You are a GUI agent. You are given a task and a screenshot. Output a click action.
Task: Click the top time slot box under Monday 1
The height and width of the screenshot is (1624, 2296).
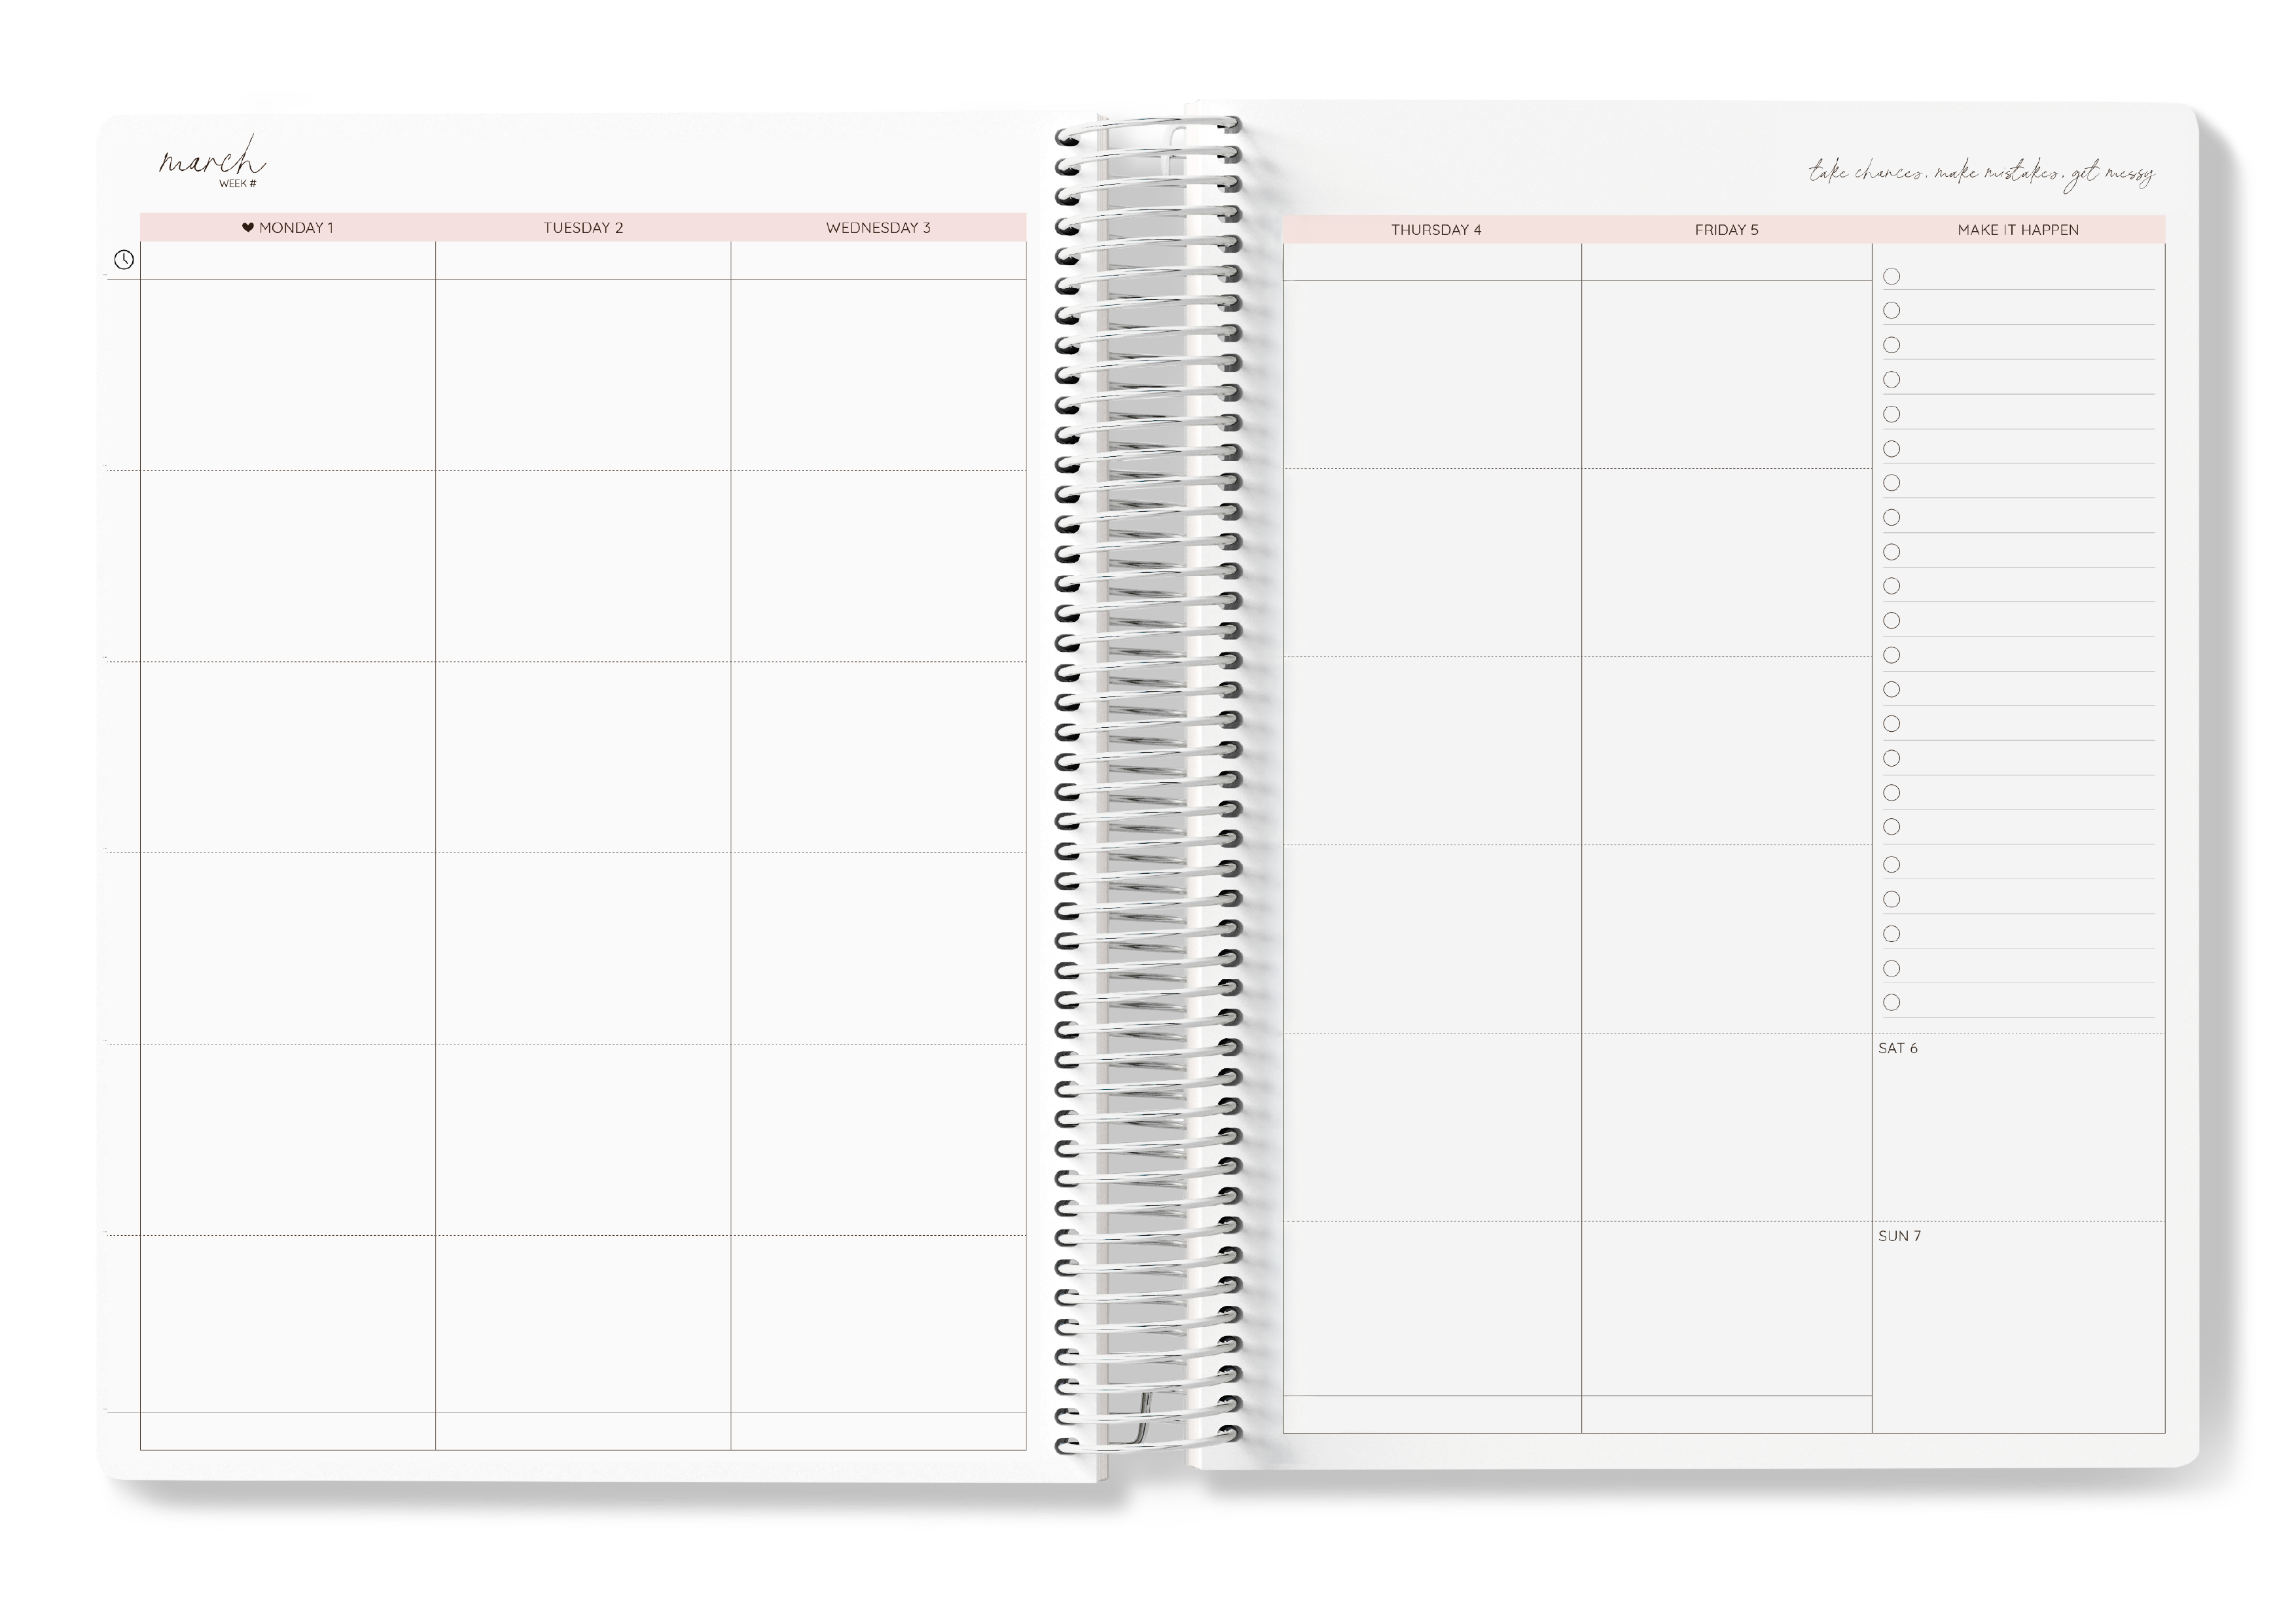click(288, 260)
